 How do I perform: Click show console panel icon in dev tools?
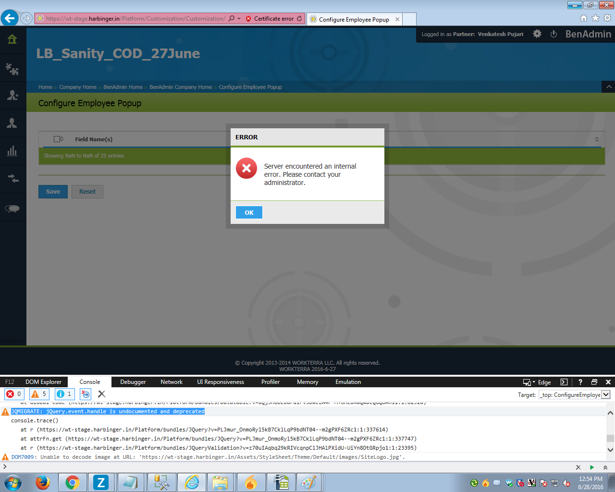564,382
